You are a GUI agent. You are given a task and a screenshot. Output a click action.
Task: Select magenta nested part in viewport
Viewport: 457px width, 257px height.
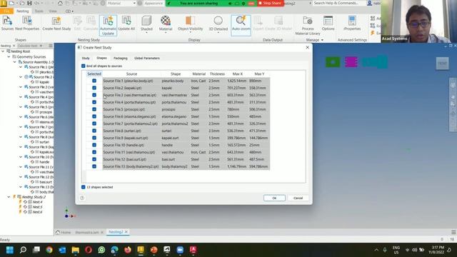coord(351,62)
